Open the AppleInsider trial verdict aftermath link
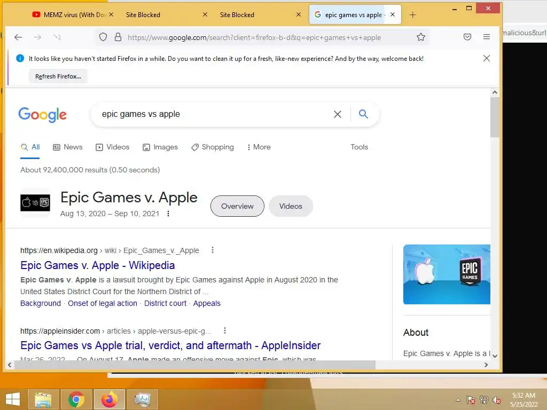 tap(170, 345)
